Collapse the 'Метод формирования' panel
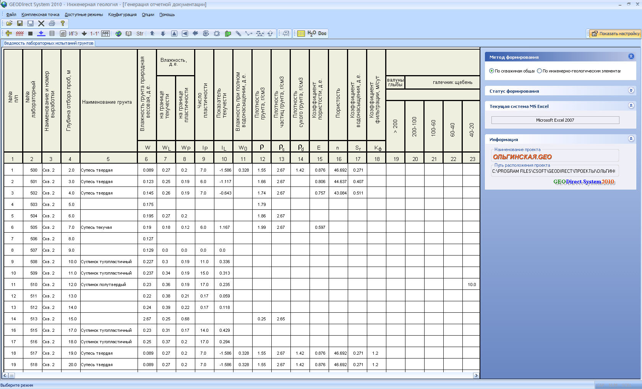The height and width of the screenshot is (389, 642). pyautogui.click(x=631, y=56)
